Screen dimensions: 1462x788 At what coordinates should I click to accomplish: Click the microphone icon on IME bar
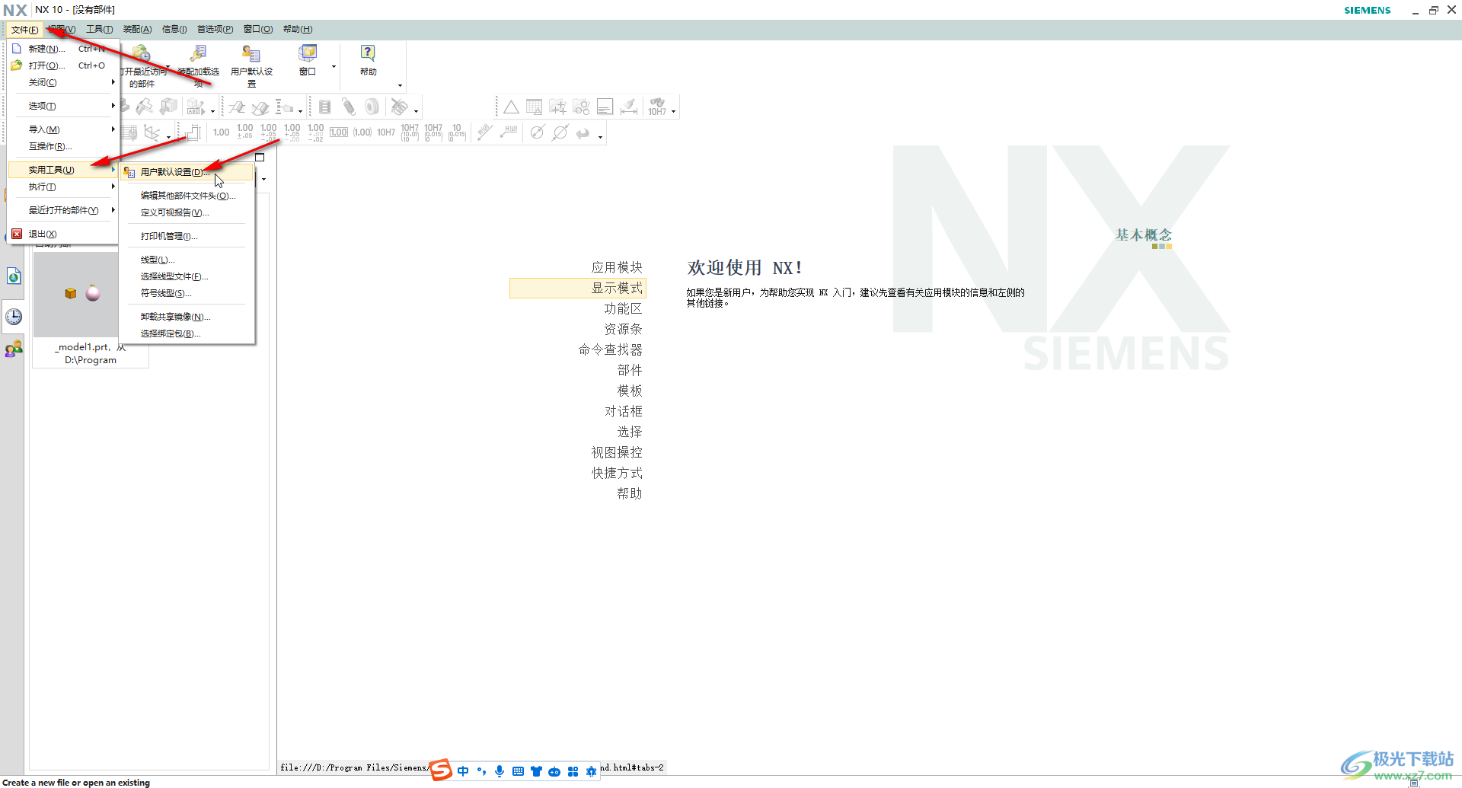click(x=500, y=771)
